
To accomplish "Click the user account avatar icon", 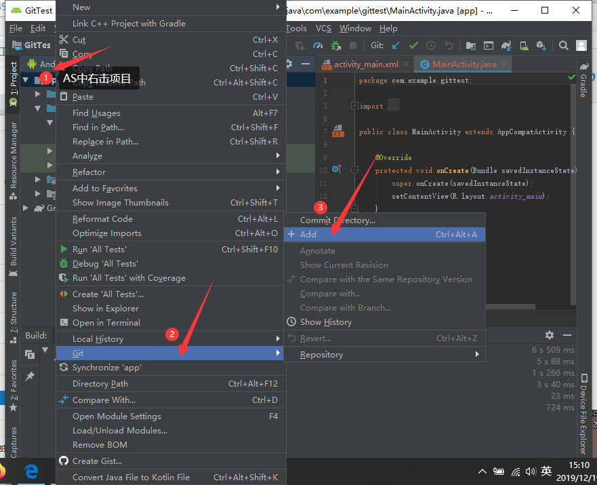I will click(x=581, y=45).
